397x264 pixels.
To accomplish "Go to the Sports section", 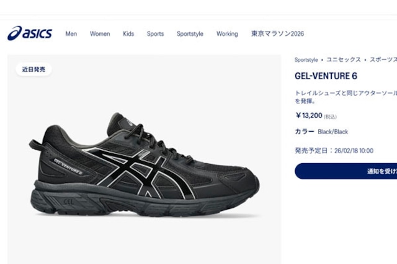I will (156, 34).
